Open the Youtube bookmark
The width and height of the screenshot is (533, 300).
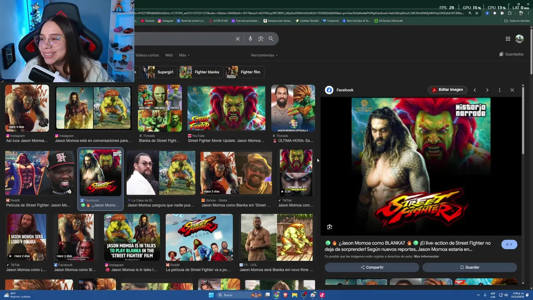(148, 21)
